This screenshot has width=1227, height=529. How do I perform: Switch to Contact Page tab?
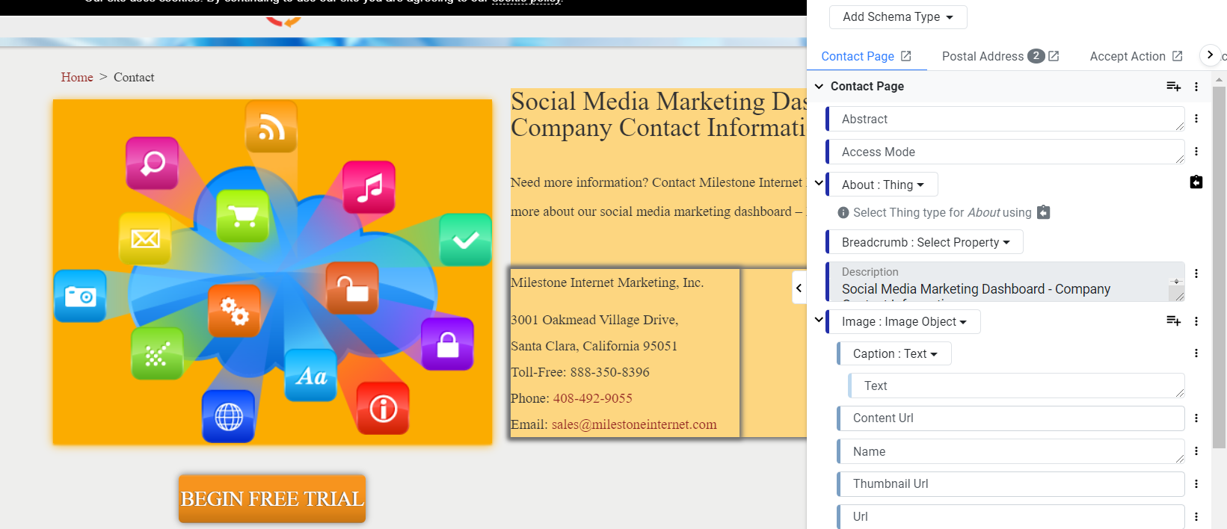click(858, 56)
